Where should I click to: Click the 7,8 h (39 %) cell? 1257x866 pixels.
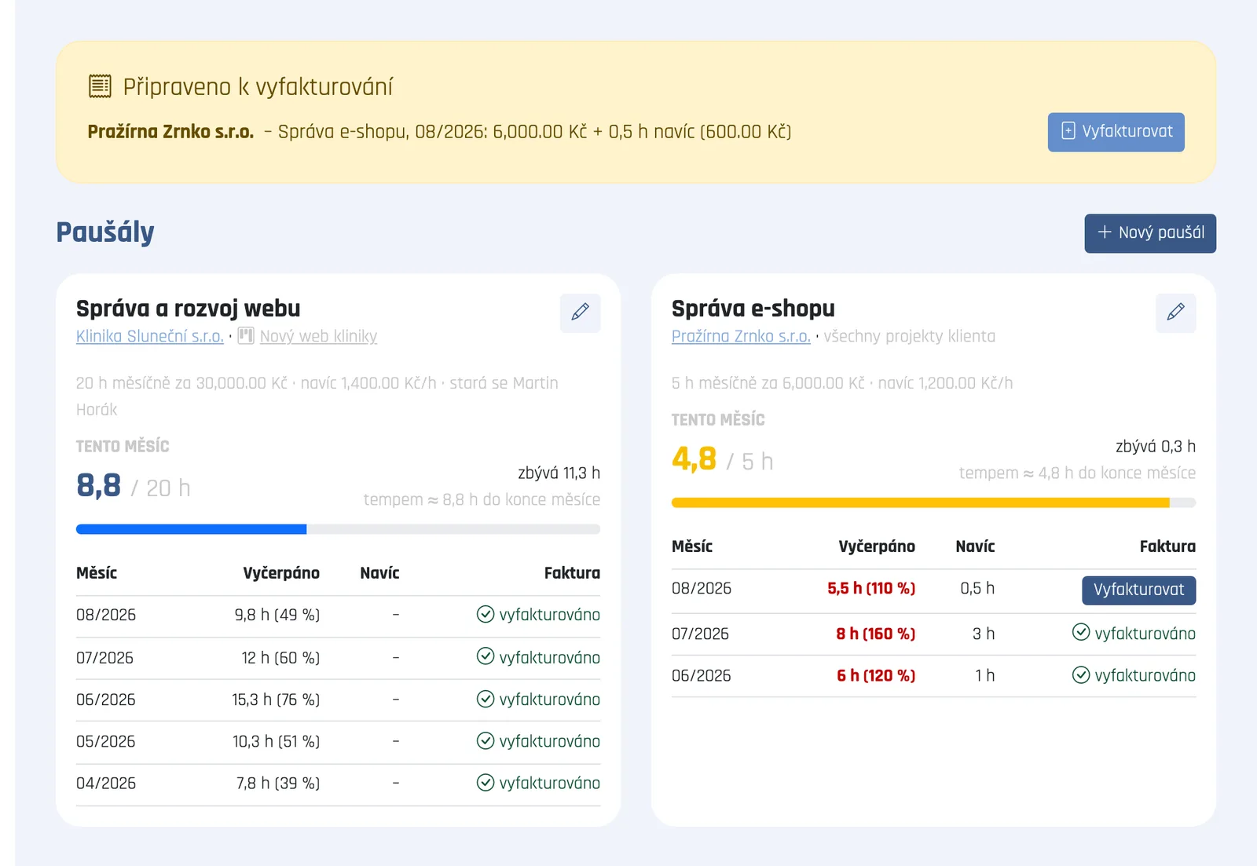[278, 783]
